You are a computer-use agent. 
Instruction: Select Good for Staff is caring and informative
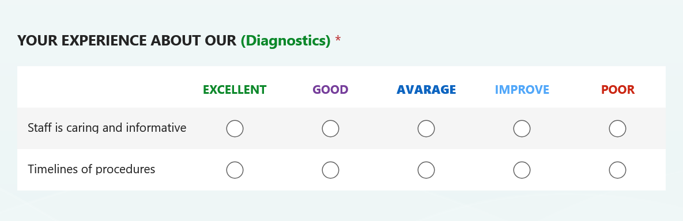tap(330, 129)
